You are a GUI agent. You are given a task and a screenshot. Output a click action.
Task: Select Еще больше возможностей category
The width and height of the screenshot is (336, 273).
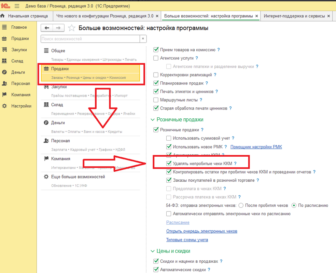point(90,181)
